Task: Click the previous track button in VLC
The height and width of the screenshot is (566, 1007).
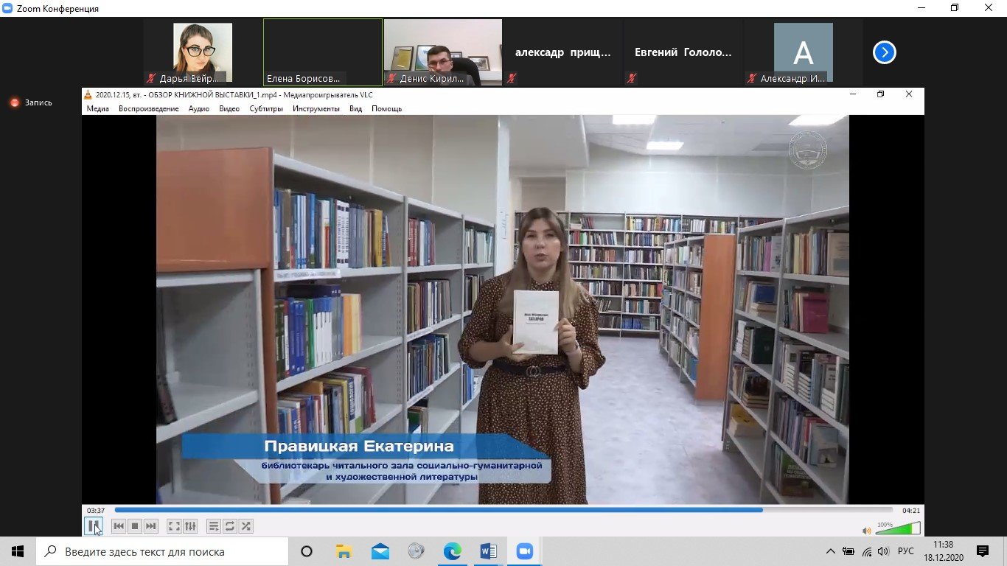Action: click(x=119, y=526)
